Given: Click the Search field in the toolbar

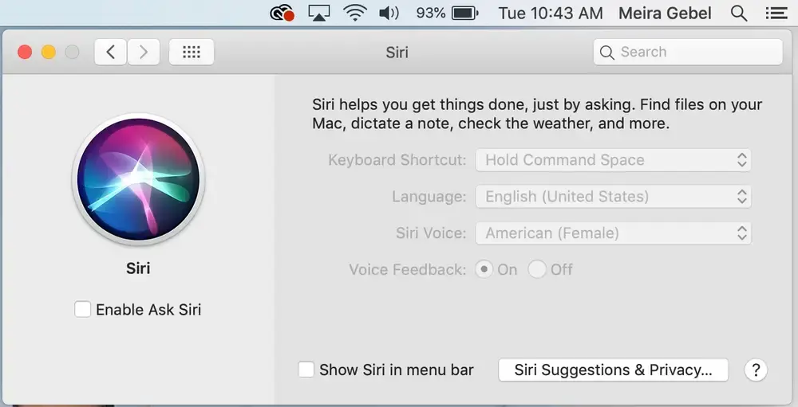Looking at the screenshot, I should click(x=688, y=52).
